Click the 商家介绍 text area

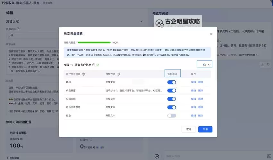(33, 61)
